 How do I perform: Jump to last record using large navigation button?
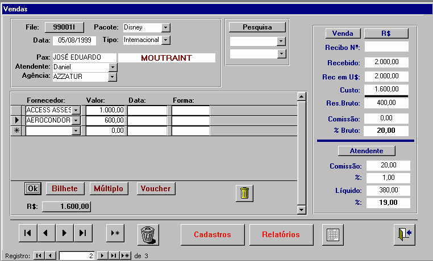[82, 233]
